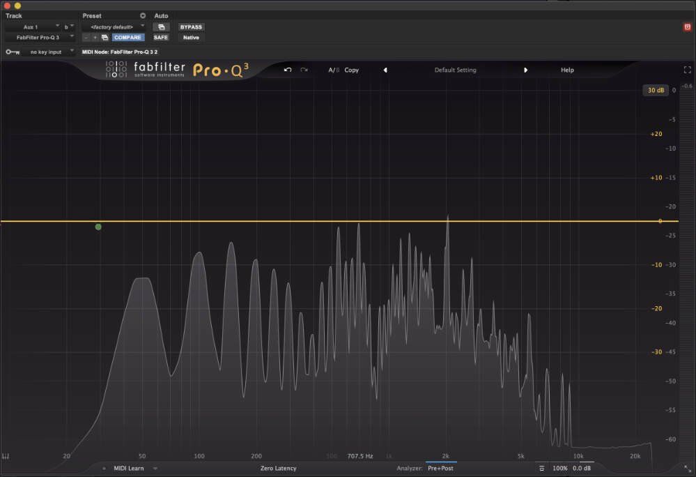
Task: Open the Preset settings circle icon
Action: tap(143, 15)
